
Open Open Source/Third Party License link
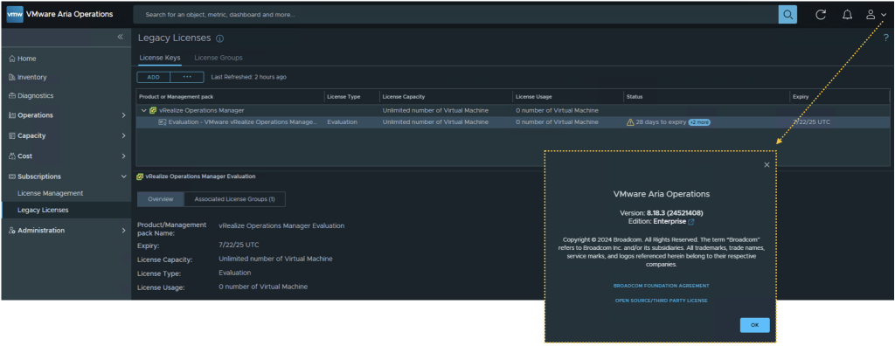(661, 301)
